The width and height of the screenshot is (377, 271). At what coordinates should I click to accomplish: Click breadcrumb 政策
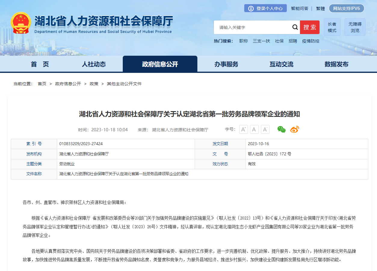tap(94, 84)
